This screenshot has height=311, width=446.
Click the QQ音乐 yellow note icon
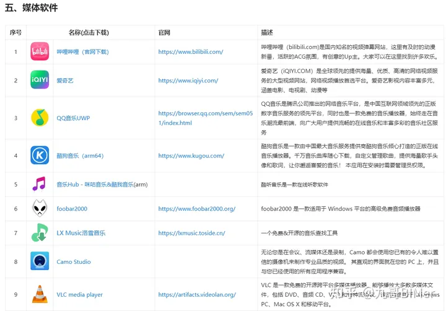40,118
